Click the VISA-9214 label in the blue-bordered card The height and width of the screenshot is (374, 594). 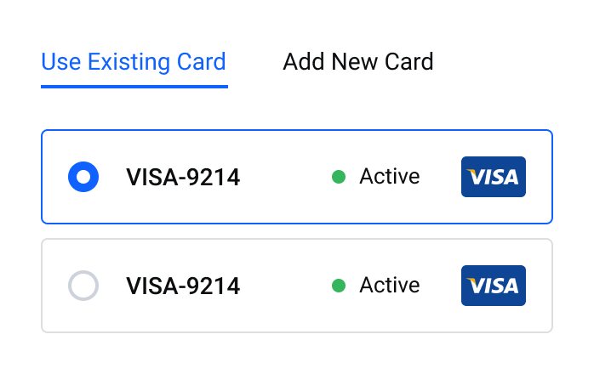[183, 177]
